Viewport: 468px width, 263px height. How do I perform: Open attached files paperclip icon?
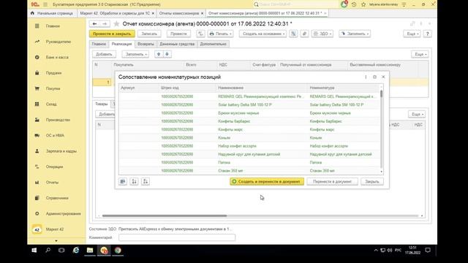pos(304,34)
